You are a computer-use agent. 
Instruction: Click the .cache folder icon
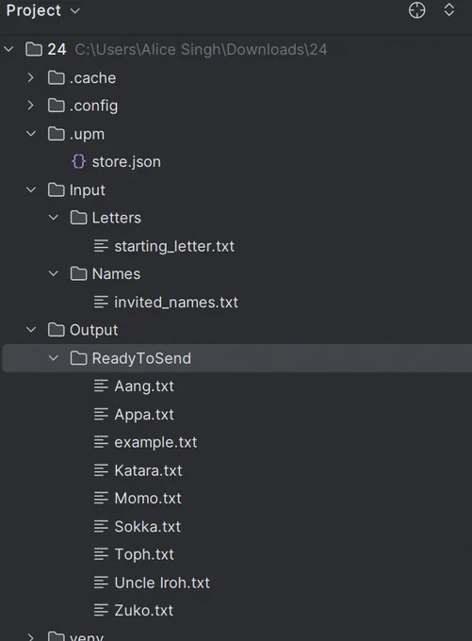tap(56, 77)
